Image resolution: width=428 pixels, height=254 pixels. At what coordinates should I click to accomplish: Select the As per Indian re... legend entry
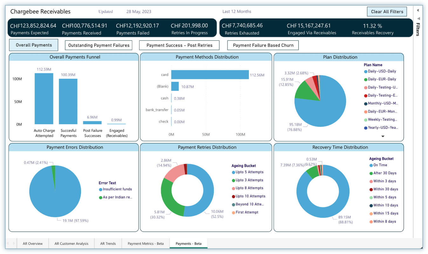[115, 197]
